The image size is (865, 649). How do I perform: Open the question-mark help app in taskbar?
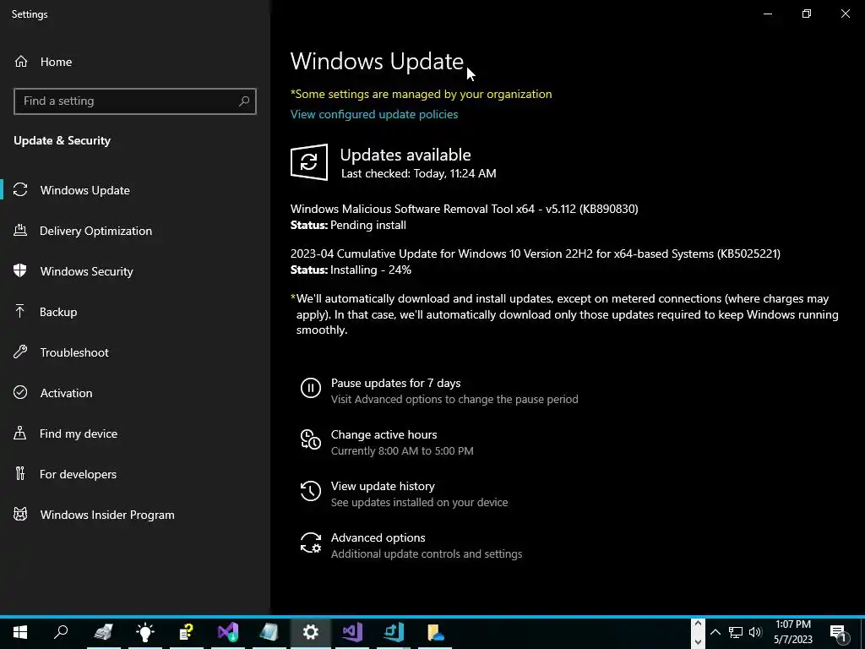(187, 632)
